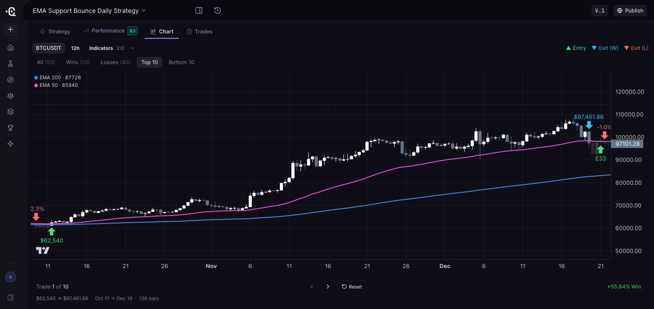Click the TradingView logo on the chart
The image size is (654, 309).
tap(43, 251)
